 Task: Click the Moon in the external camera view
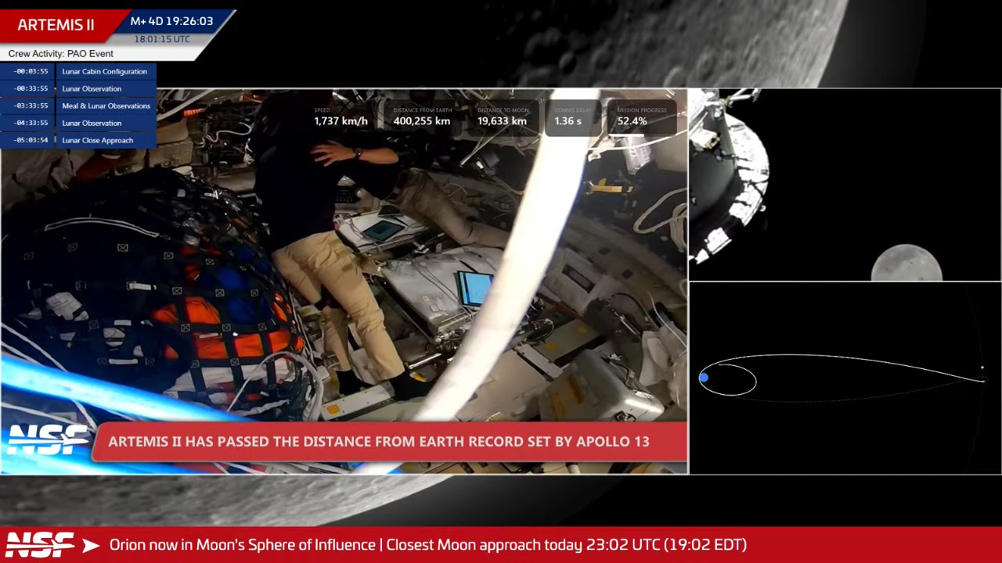pos(906,263)
